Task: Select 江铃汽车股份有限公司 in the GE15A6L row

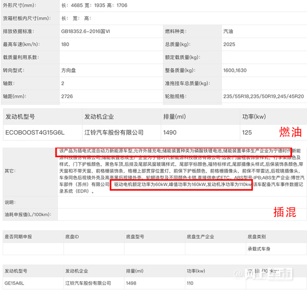Action: pos(88,283)
